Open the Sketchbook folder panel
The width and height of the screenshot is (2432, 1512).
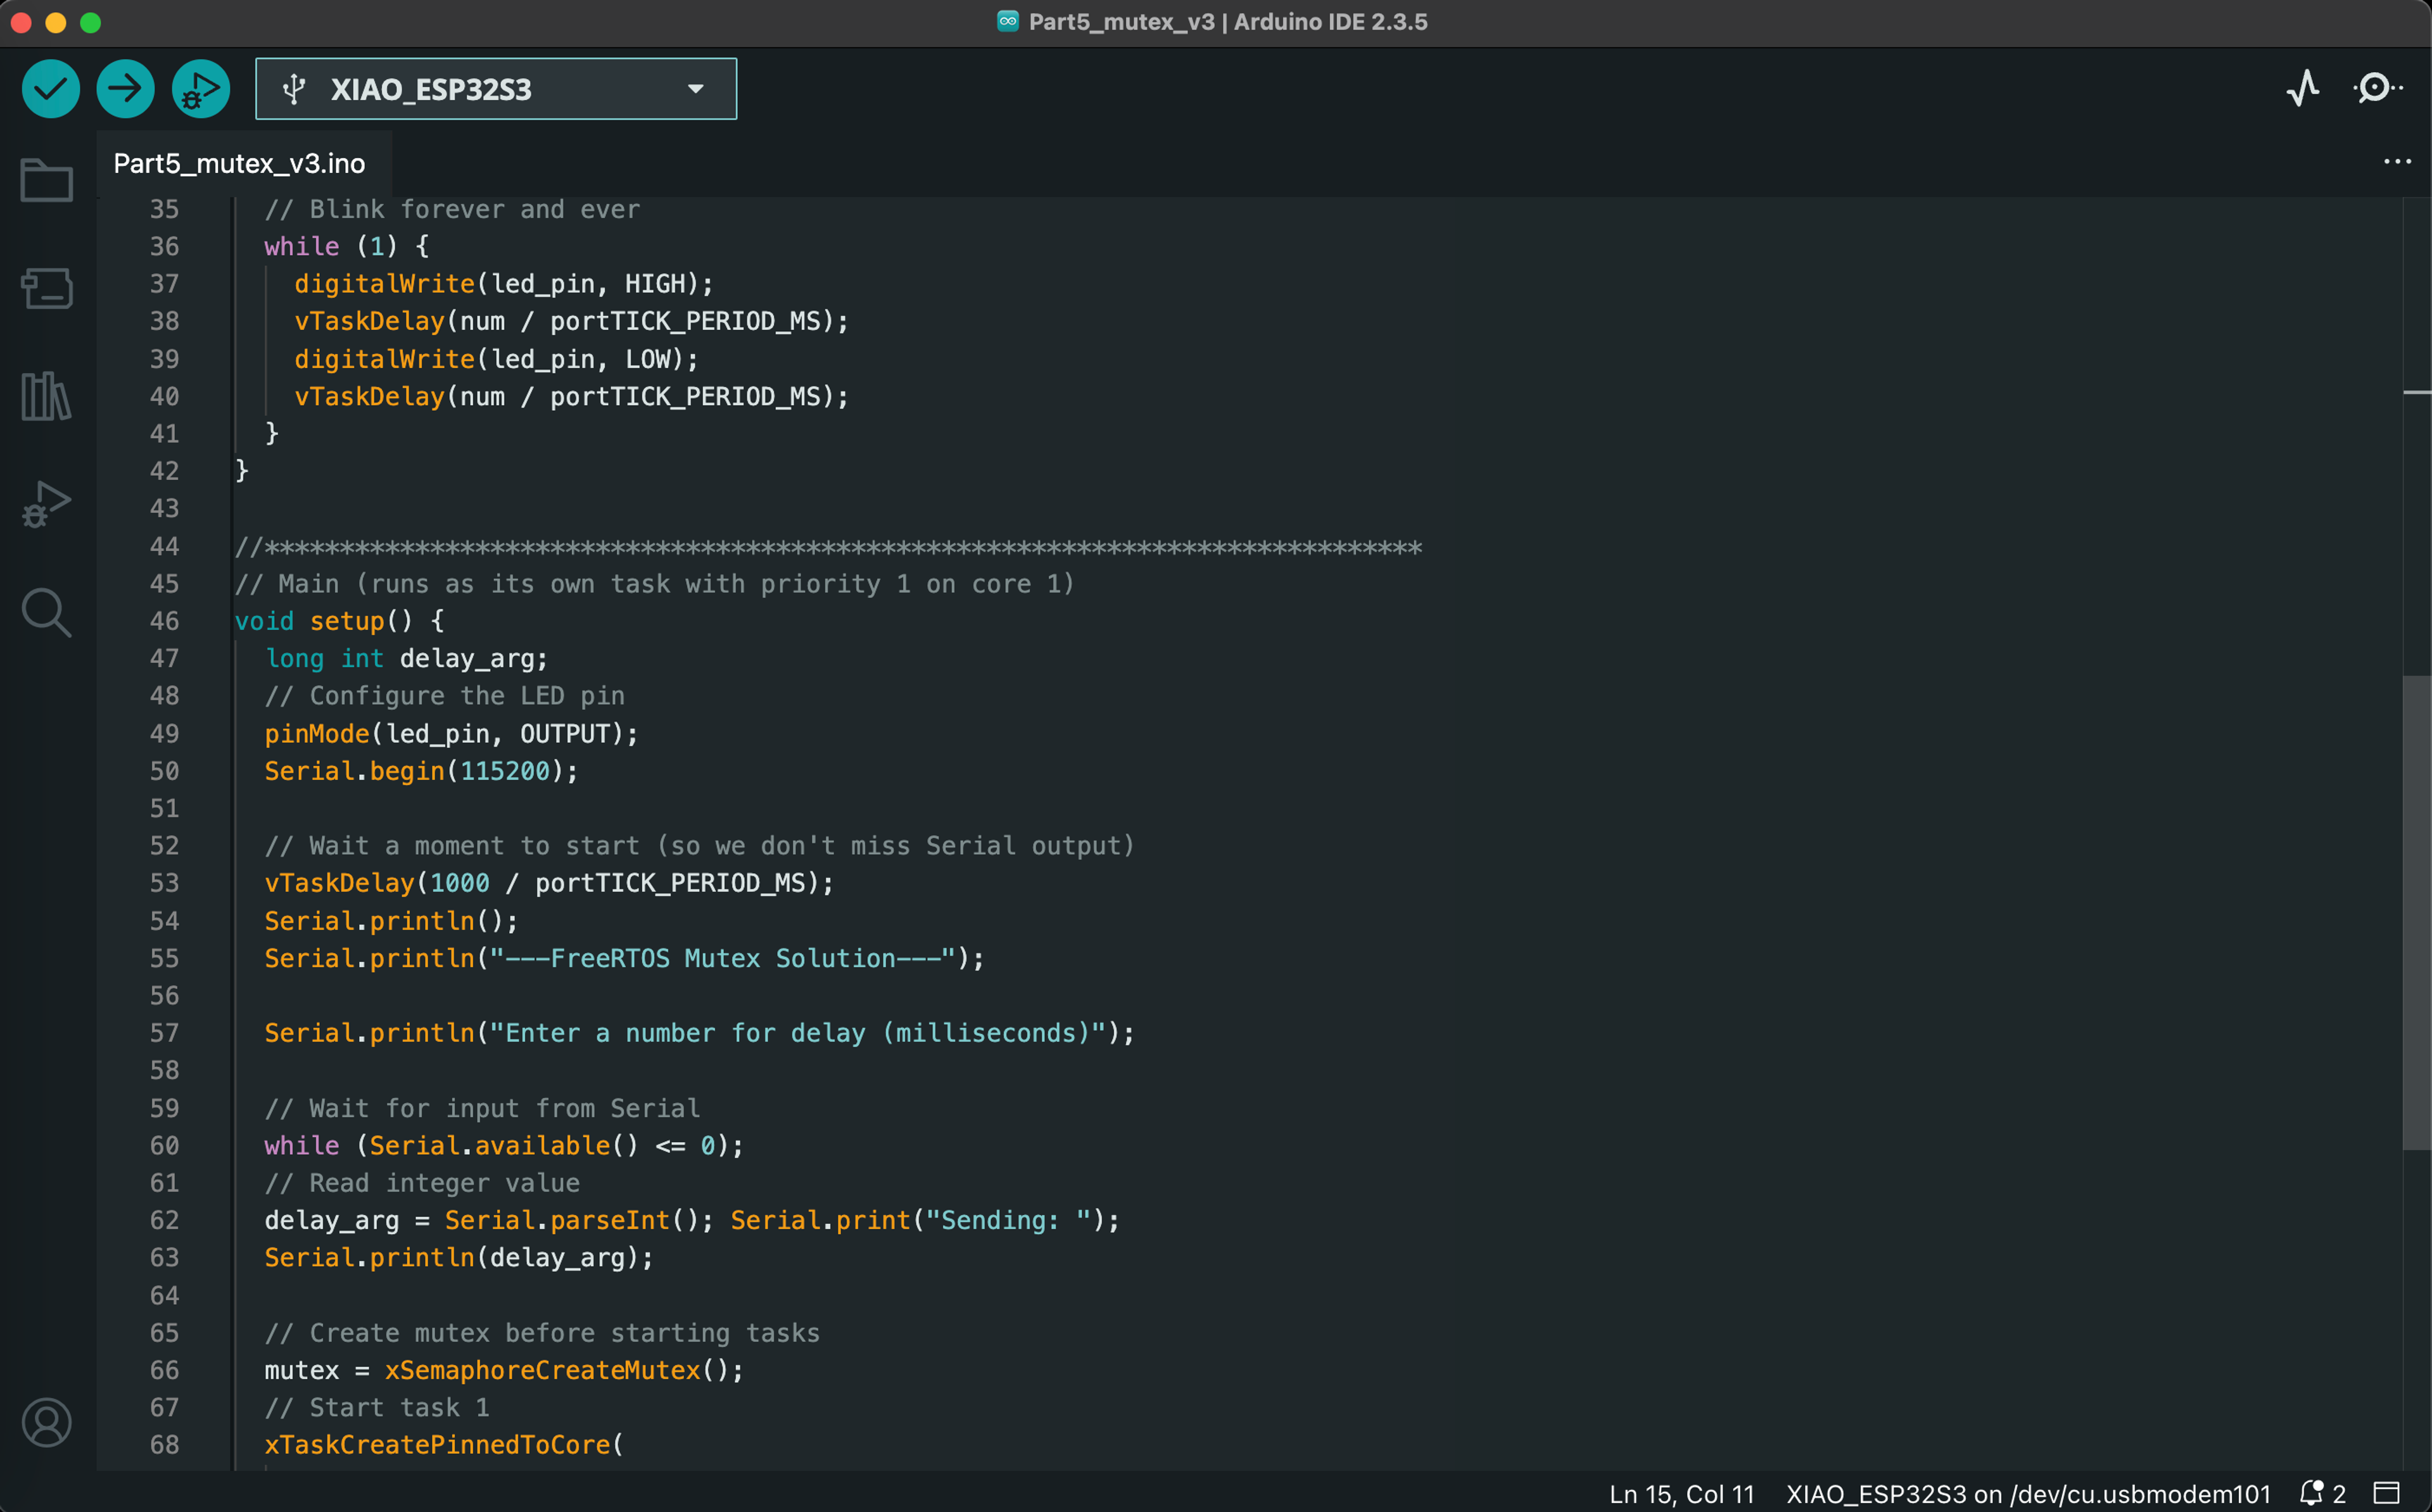[x=46, y=181]
